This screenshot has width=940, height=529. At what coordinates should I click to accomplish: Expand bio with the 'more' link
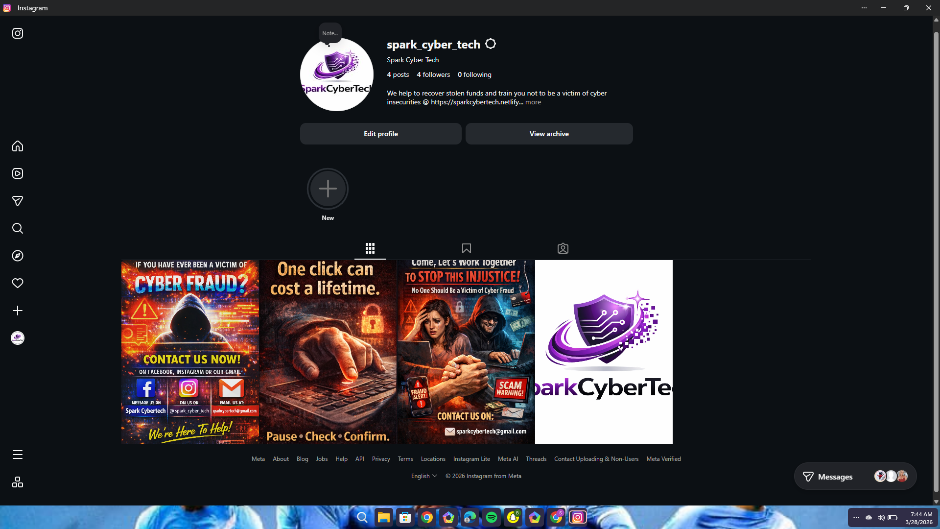click(533, 102)
